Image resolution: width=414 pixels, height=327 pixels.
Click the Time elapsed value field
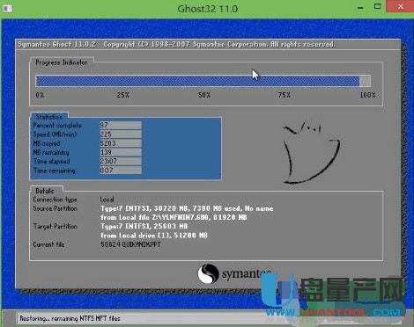pyautogui.click(x=121, y=161)
